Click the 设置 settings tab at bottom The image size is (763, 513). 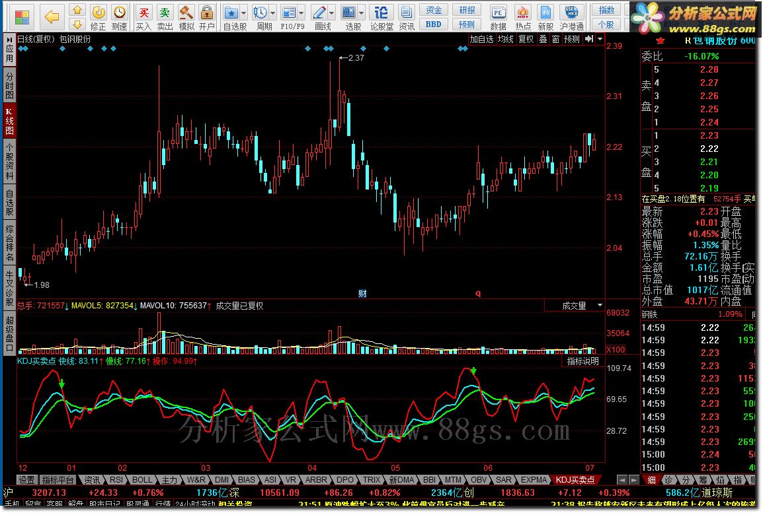tap(26, 480)
